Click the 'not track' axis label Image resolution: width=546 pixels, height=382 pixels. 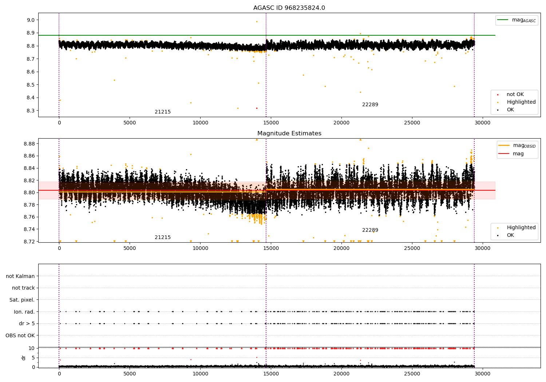[x=23, y=288]
